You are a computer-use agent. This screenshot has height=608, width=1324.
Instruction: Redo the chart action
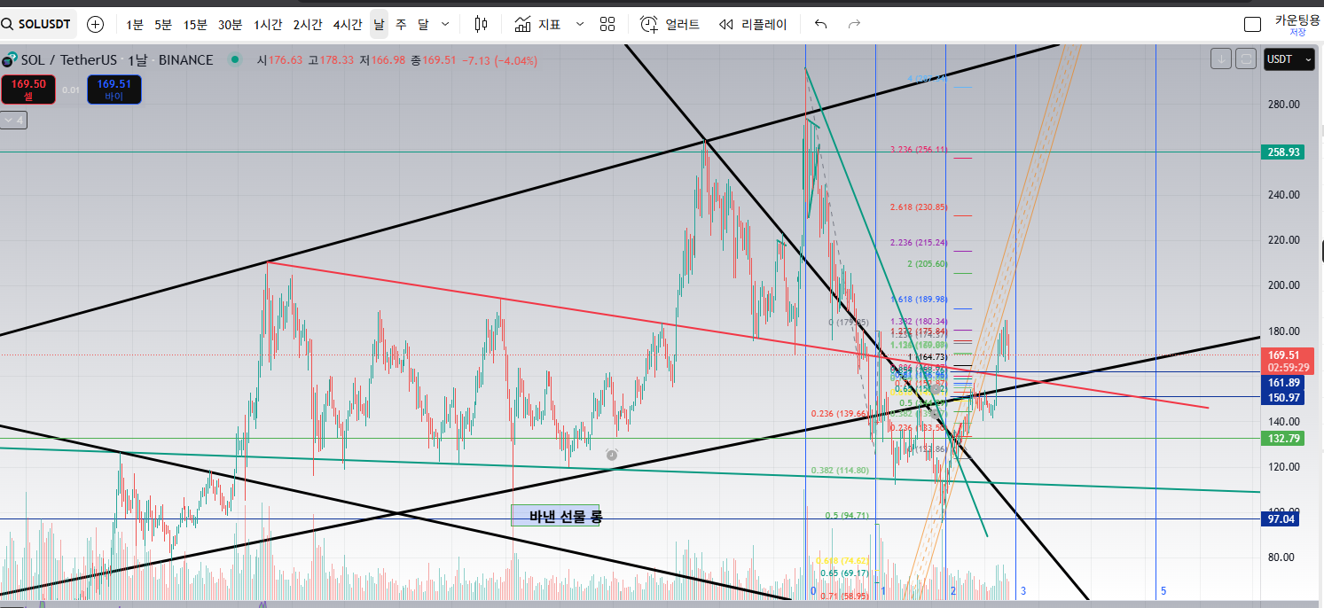coord(854,24)
